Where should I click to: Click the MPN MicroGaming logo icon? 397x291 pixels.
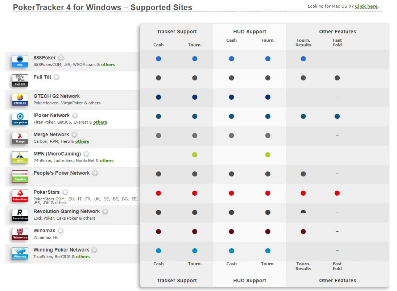(x=20, y=157)
